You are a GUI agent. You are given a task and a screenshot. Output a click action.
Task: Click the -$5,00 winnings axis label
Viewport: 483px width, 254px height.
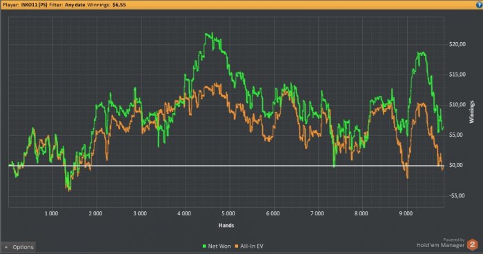[457, 195]
